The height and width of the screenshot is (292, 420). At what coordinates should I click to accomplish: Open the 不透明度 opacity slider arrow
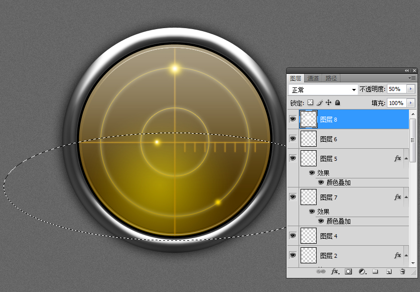click(x=411, y=89)
